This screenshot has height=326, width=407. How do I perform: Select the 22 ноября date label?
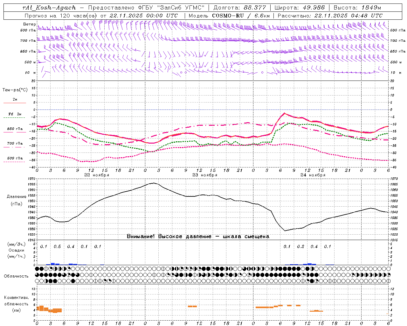click(x=97, y=175)
